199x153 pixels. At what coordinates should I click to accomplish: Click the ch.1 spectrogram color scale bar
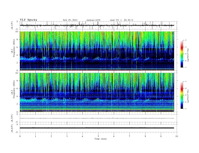pyautogui.click(x=182, y=54)
